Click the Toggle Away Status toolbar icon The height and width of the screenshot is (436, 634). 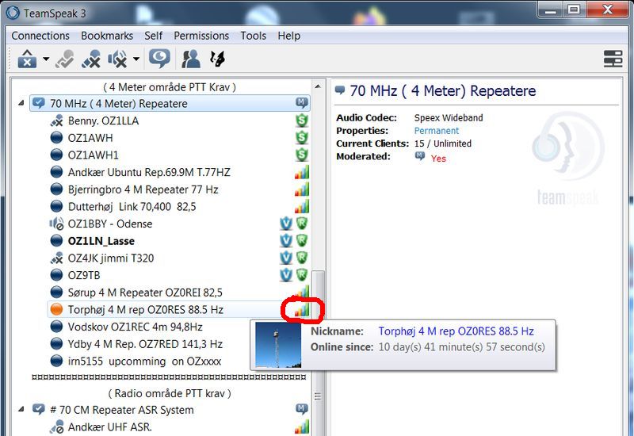65,59
